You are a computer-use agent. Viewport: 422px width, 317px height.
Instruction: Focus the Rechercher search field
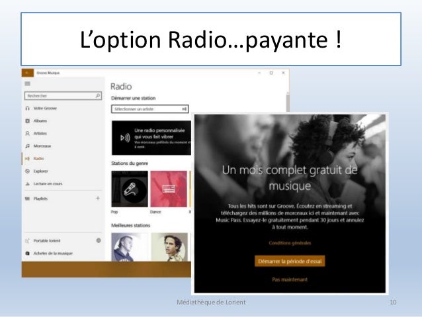coord(63,96)
